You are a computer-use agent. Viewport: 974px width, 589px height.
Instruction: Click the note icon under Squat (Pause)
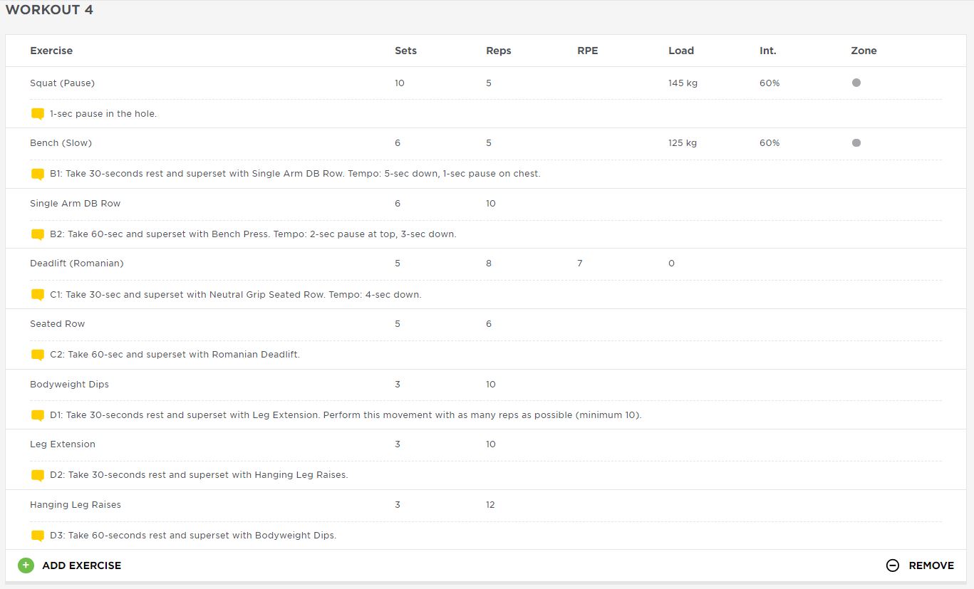pyautogui.click(x=38, y=114)
